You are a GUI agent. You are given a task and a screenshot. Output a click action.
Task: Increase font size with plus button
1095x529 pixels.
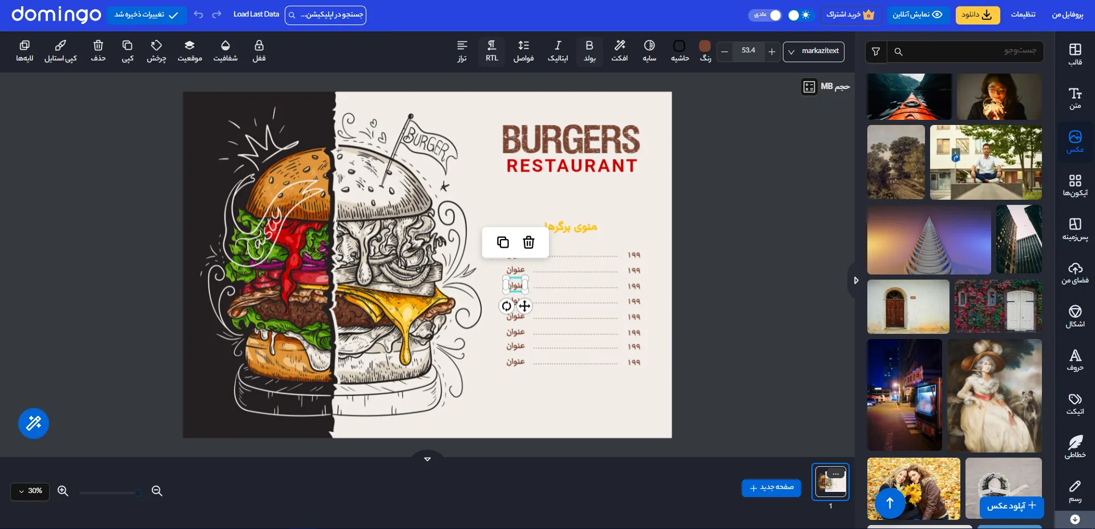[771, 52]
